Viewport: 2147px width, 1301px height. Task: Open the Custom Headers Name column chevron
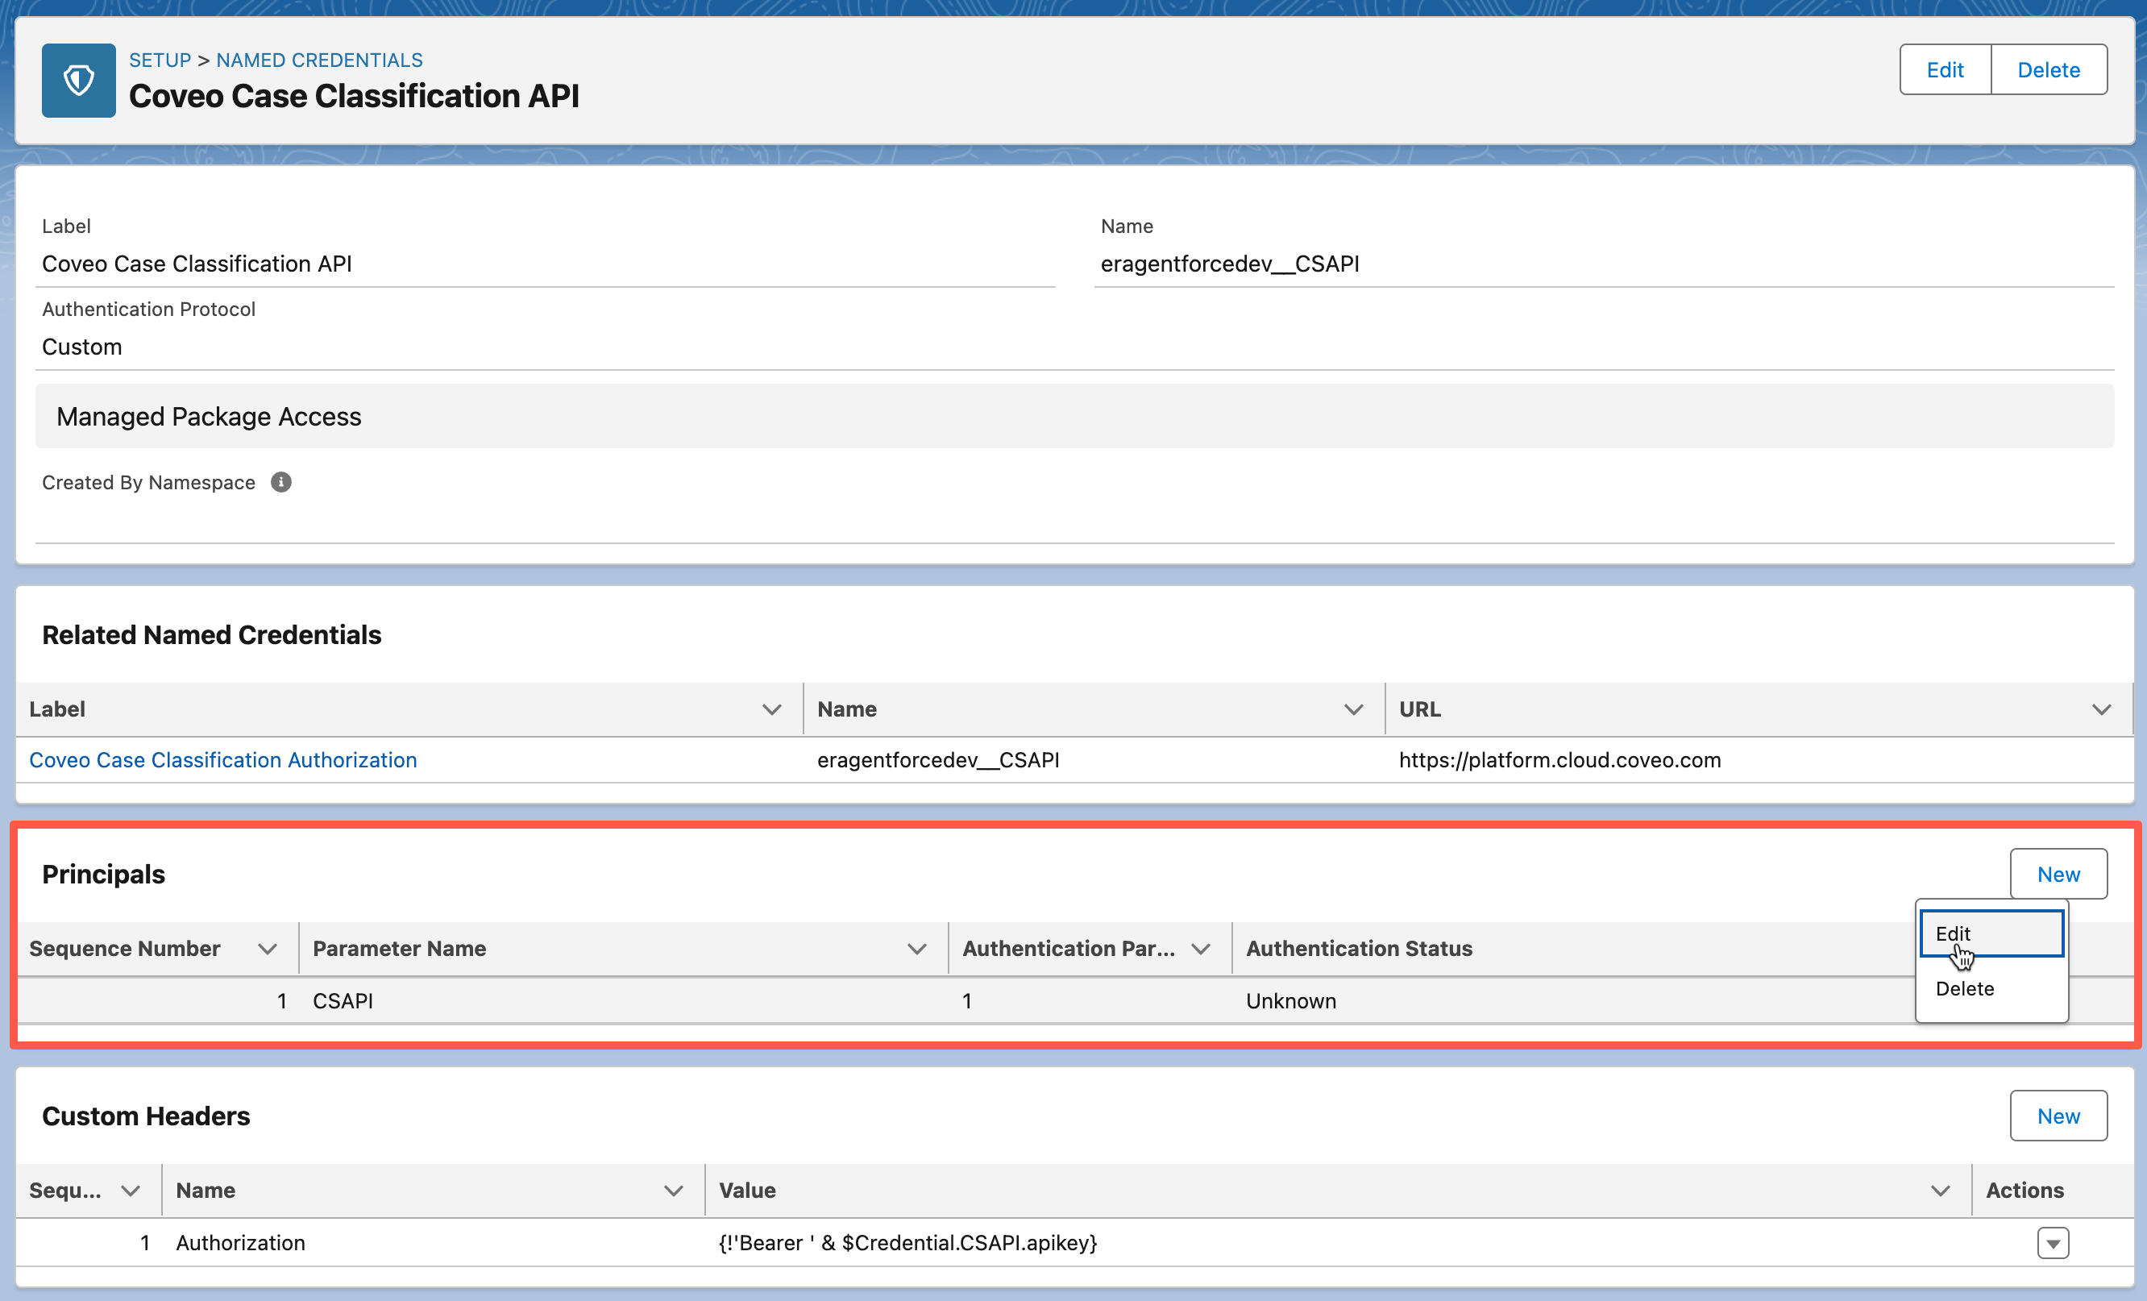tap(674, 1191)
